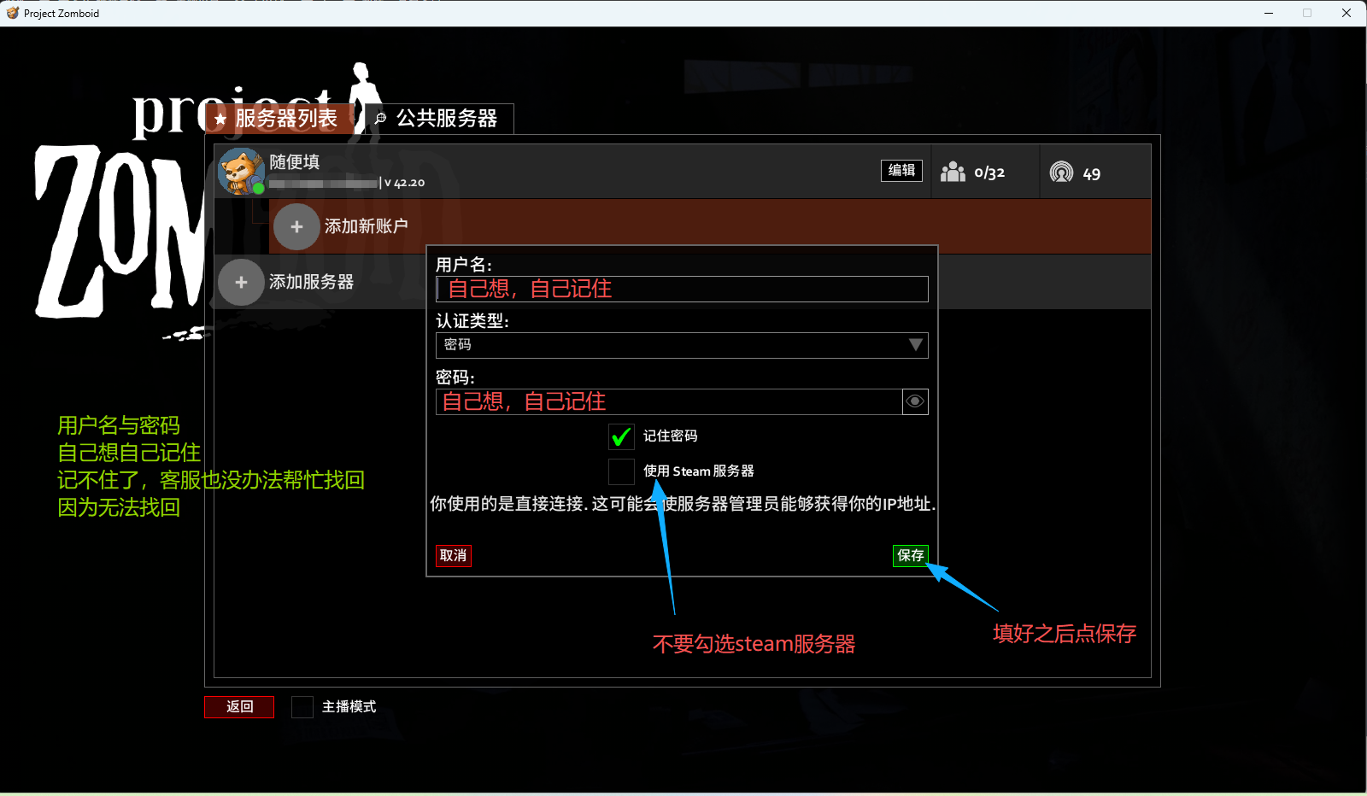Click the 使用 Steam 服务器 label
This screenshot has height=796, width=1367.
699,471
